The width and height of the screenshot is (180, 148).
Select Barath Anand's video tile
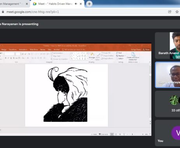(x=168, y=46)
